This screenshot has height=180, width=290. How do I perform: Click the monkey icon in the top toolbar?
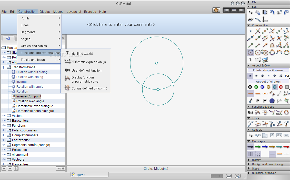[x=216, y=10]
